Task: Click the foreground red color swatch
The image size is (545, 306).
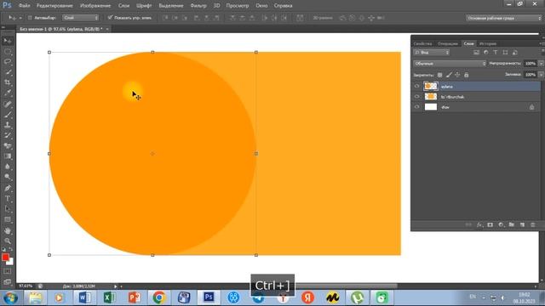Action: tap(5, 257)
